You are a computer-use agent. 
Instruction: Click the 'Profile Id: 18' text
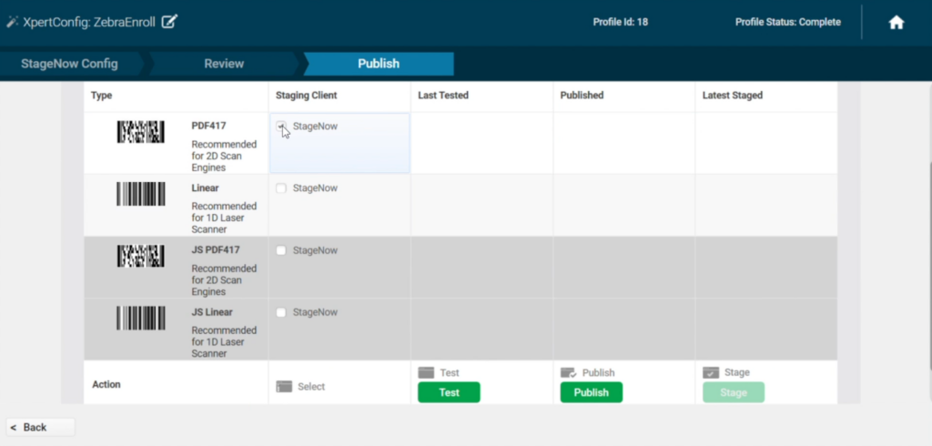pyautogui.click(x=621, y=22)
